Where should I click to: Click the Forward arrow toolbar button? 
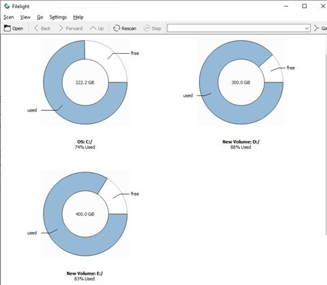click(71, 29)
